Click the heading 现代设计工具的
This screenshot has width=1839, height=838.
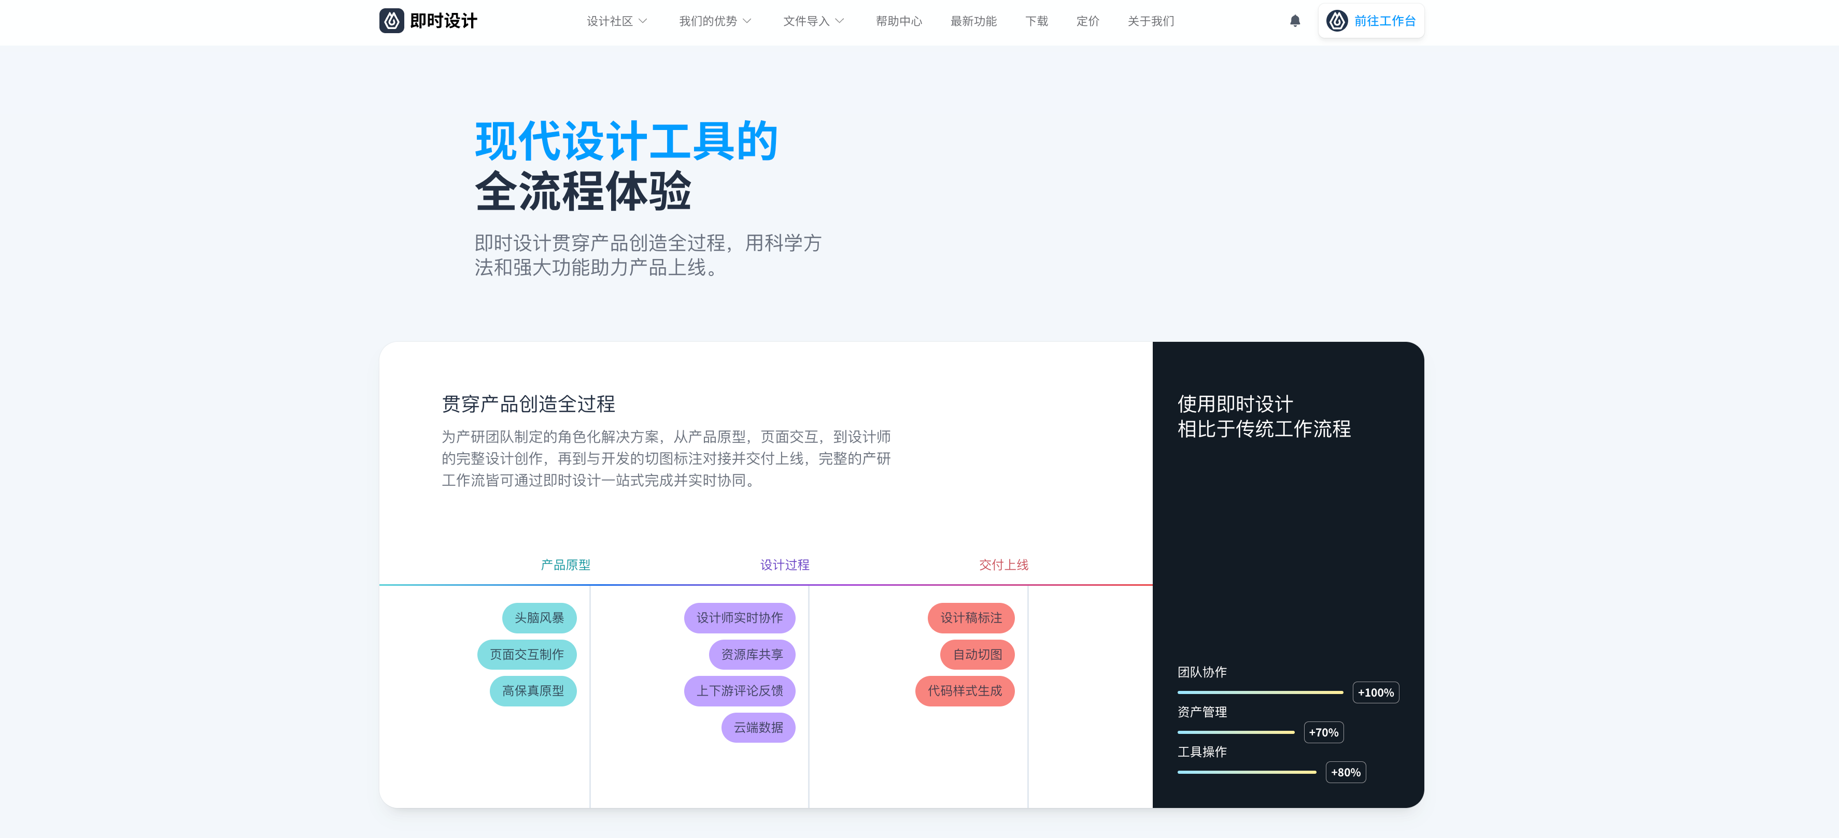(x=626, y=141)
